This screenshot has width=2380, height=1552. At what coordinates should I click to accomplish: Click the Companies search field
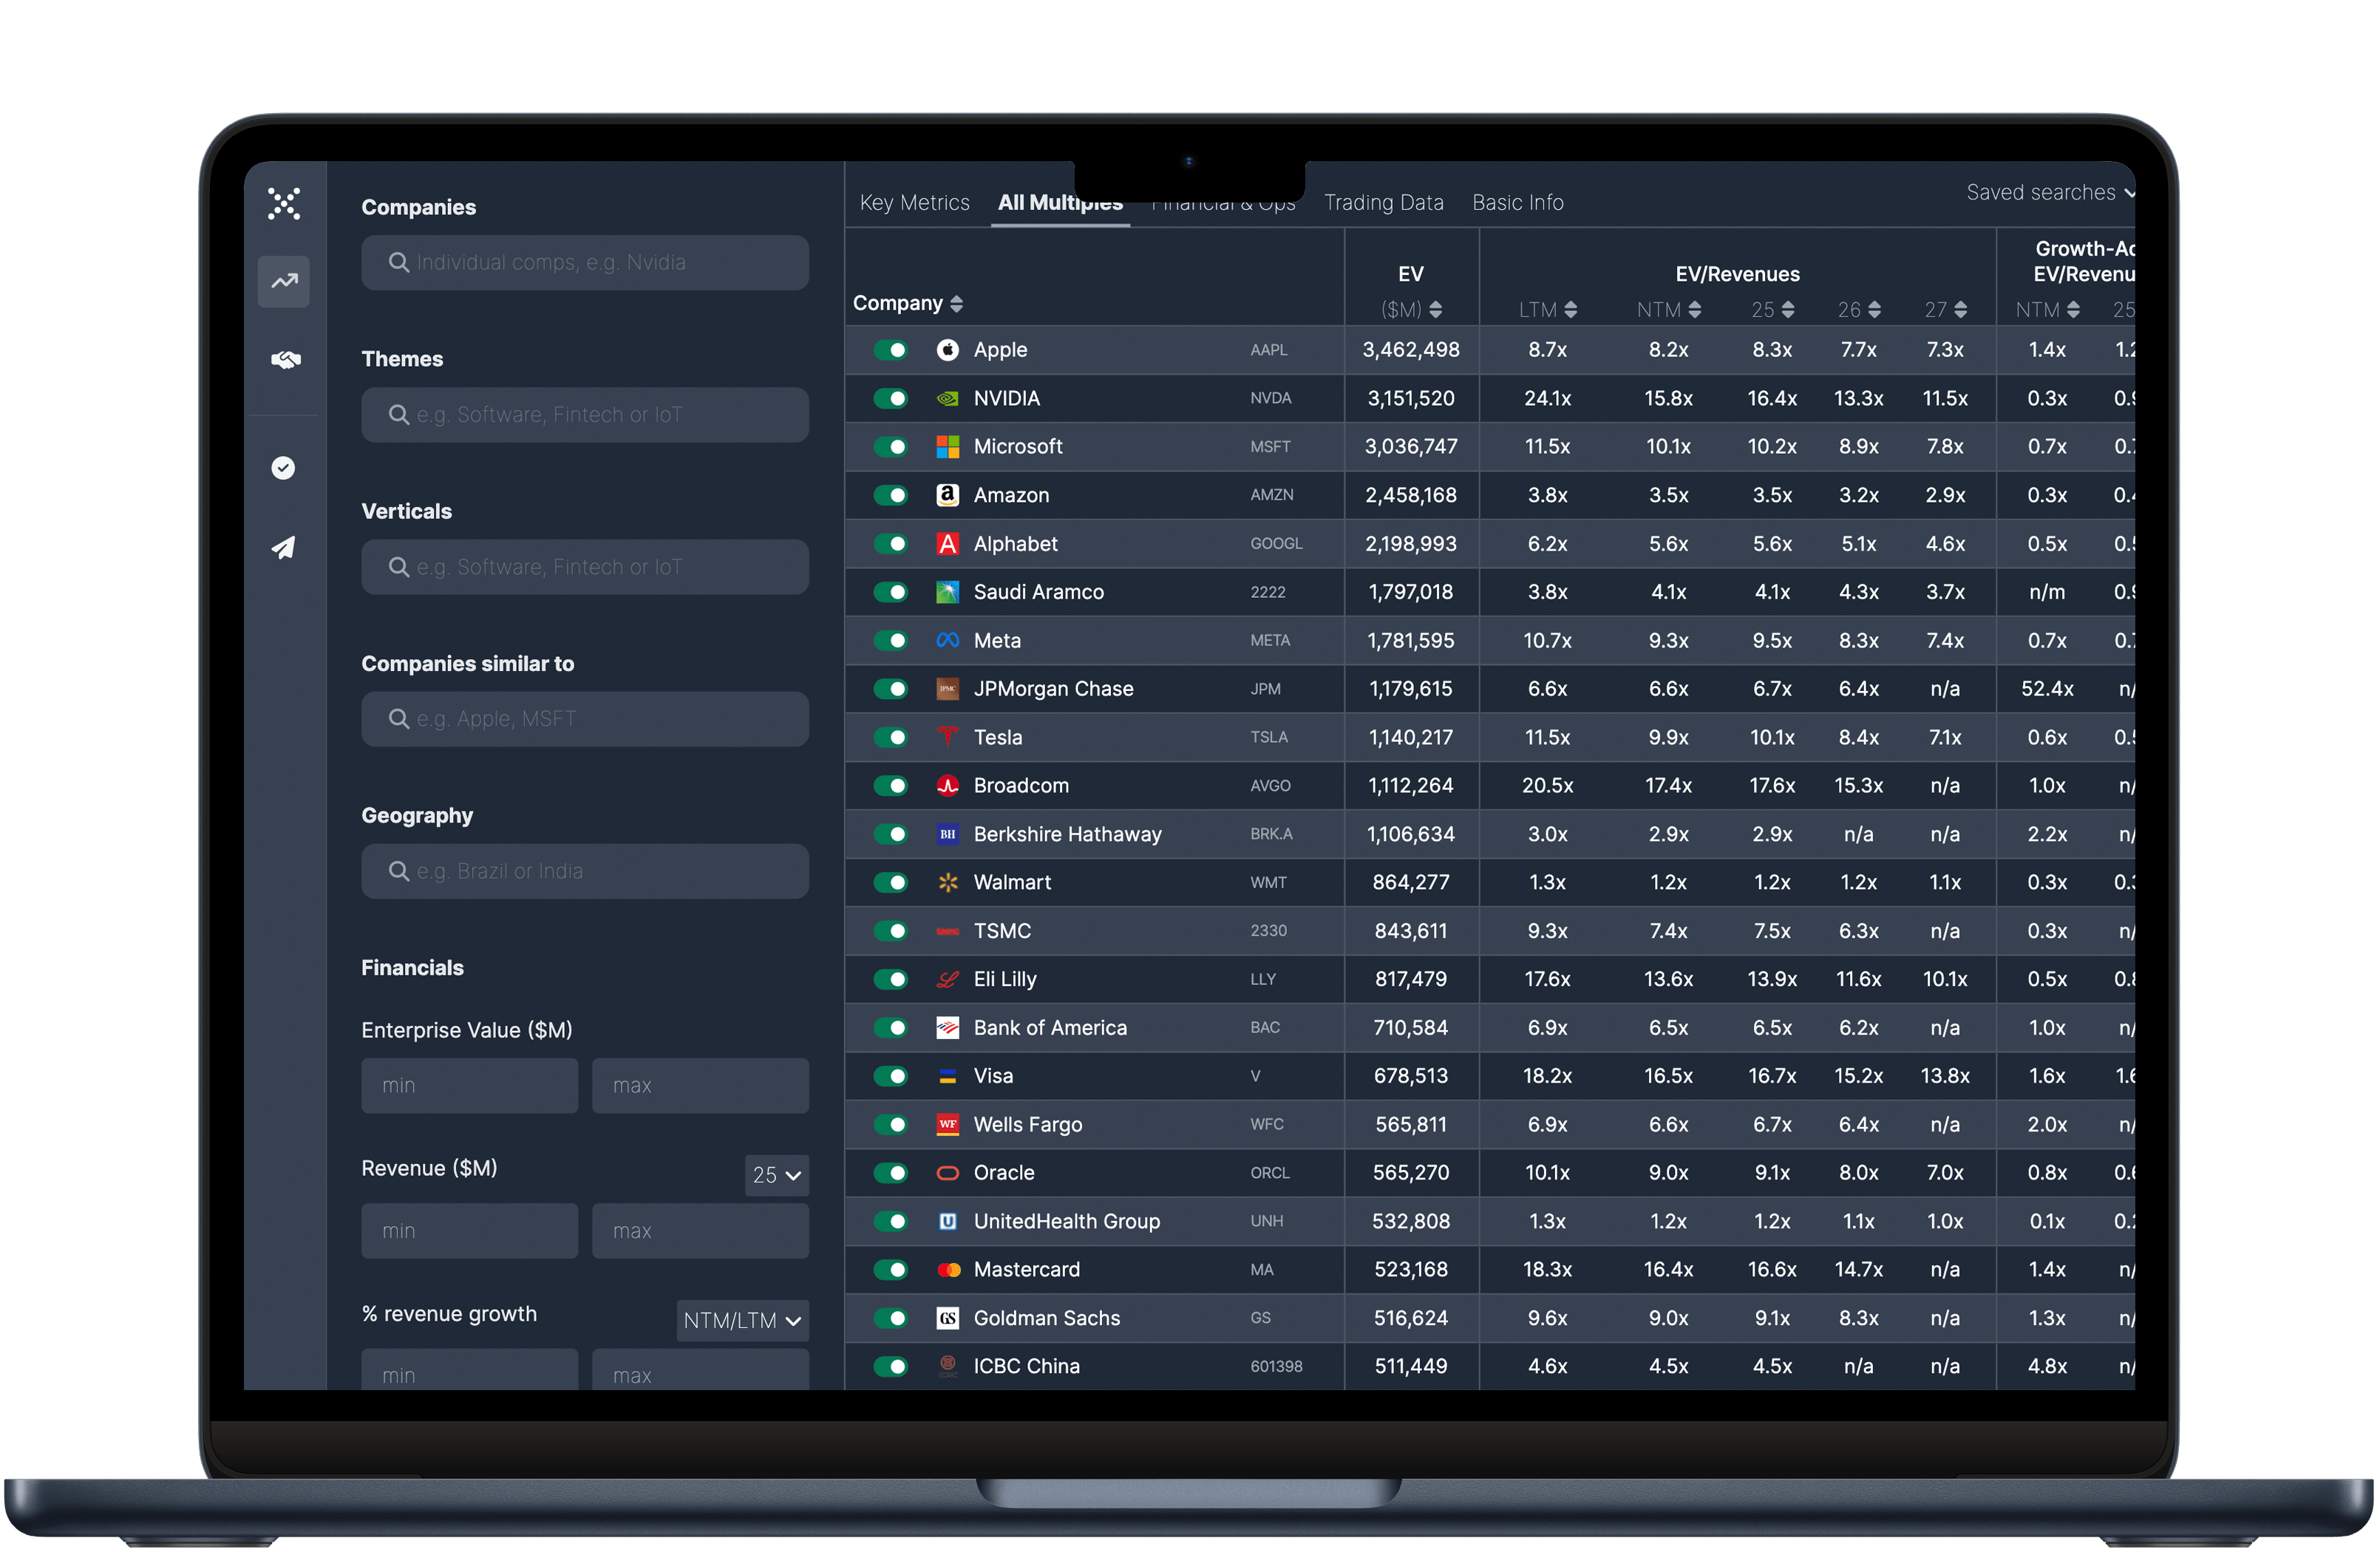[x=585, y=262]
